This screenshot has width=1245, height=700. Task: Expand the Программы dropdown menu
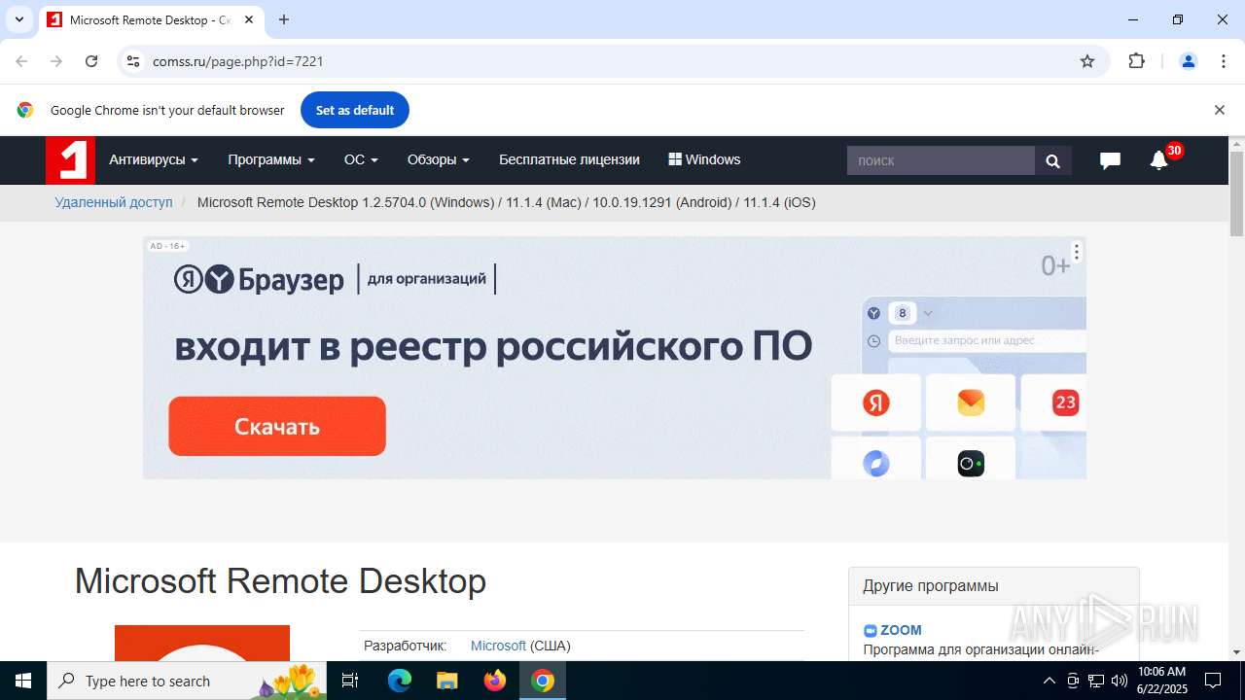(271, 160)
